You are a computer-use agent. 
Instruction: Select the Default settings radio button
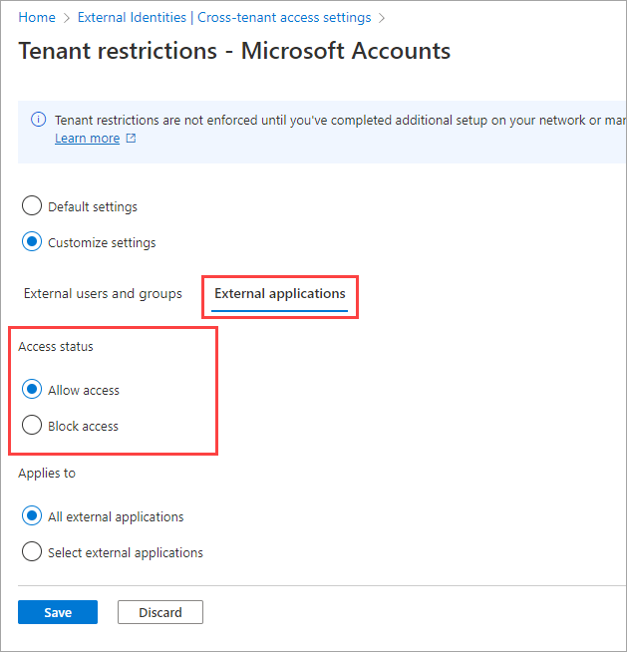click(x=32, y=206)
